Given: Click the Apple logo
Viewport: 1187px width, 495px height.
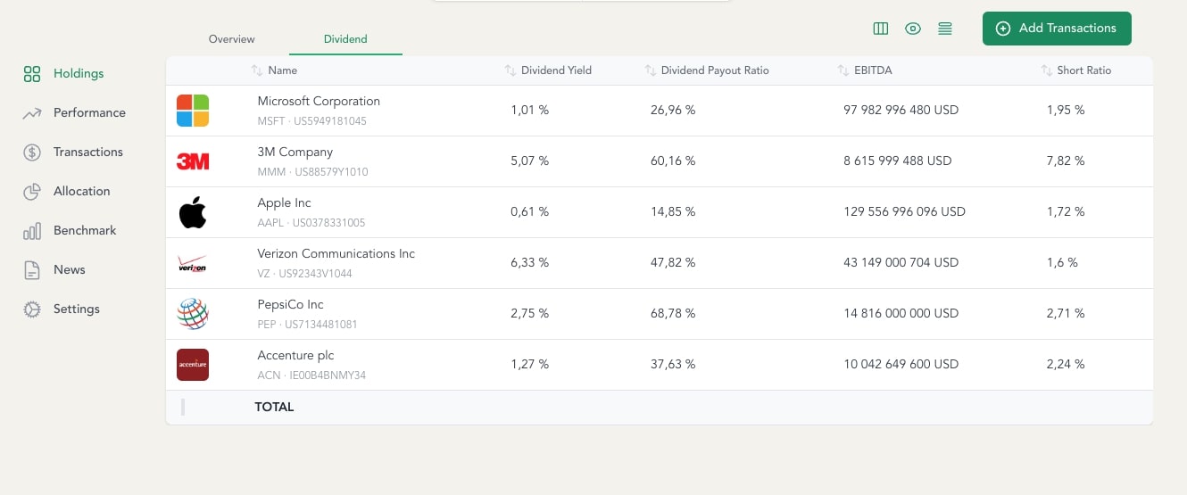Looking at the screenshot, I should click(193, 212).
